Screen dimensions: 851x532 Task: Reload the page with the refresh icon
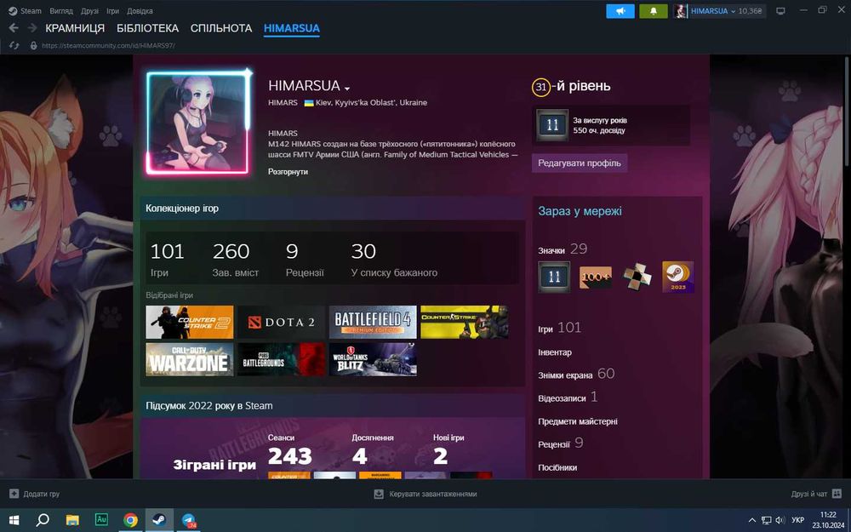(14, 46)
